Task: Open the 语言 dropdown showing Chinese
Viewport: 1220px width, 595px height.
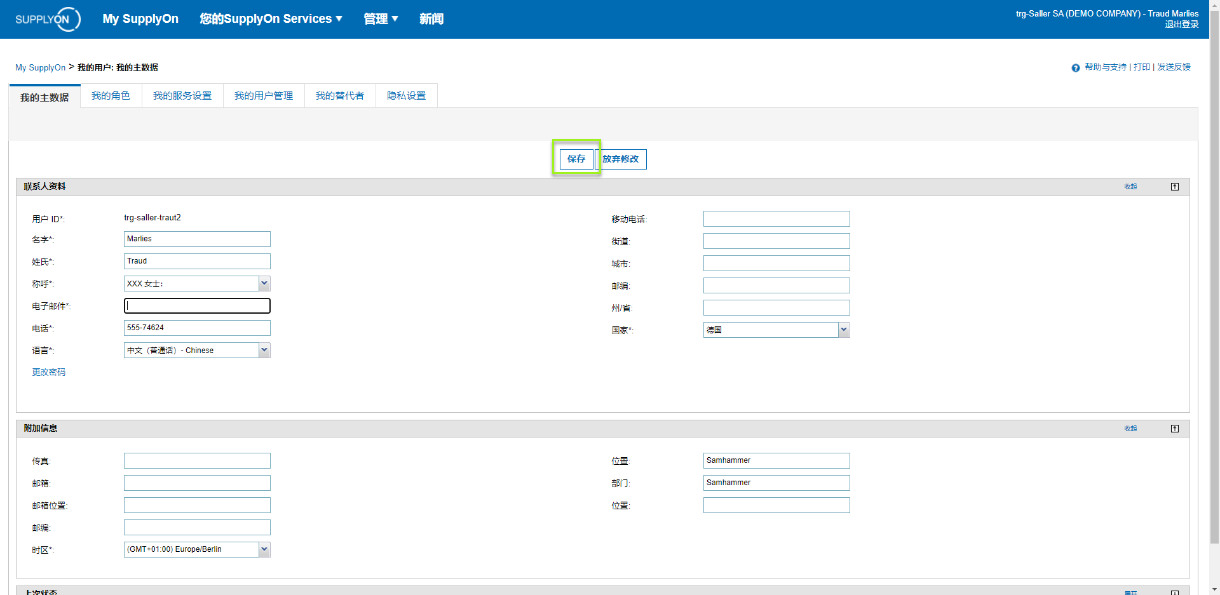Action: tap(197, 350)
